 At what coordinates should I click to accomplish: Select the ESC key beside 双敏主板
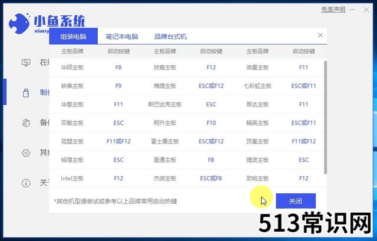coord(118,123)
